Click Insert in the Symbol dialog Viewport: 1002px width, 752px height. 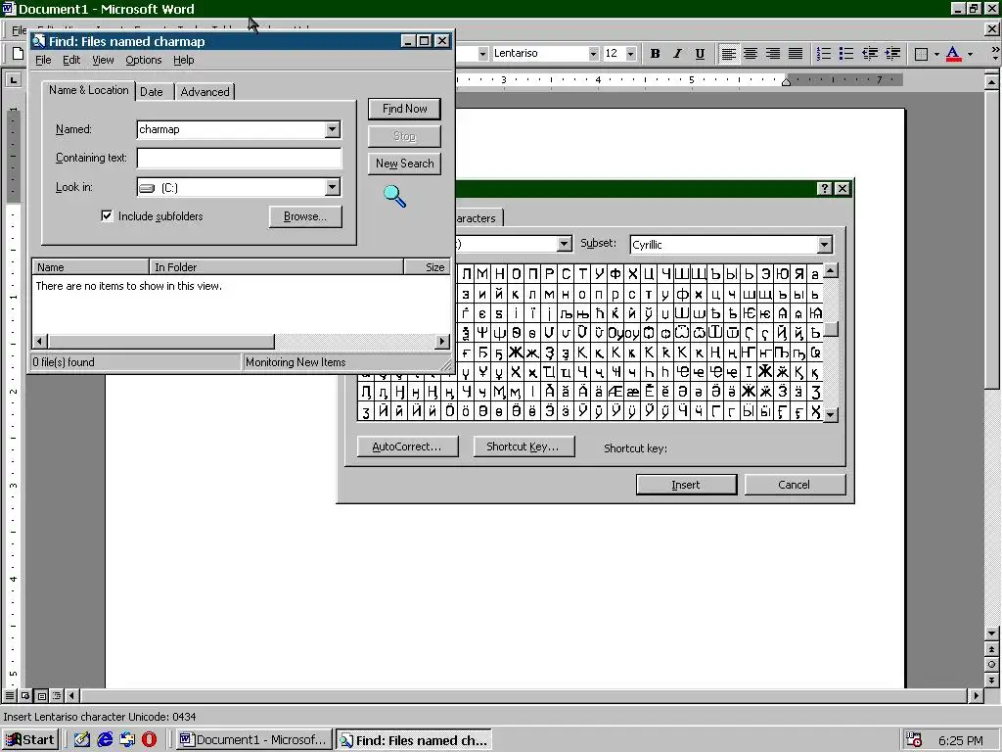tap(686, 485)
